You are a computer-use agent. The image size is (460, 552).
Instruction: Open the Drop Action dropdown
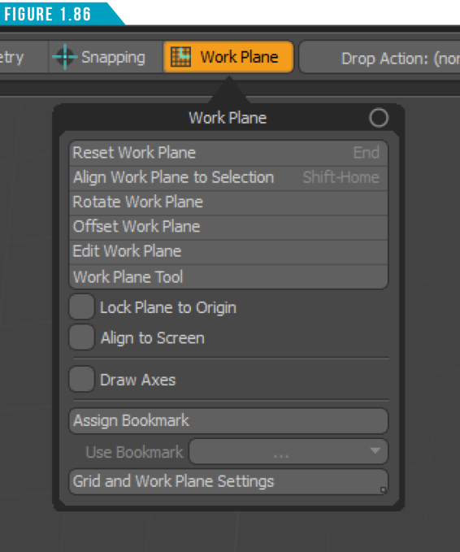pyautogui.click(x=380, y=58)
